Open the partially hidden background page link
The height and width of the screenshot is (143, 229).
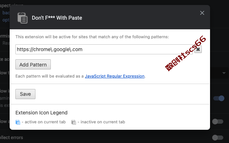[6, 13]
